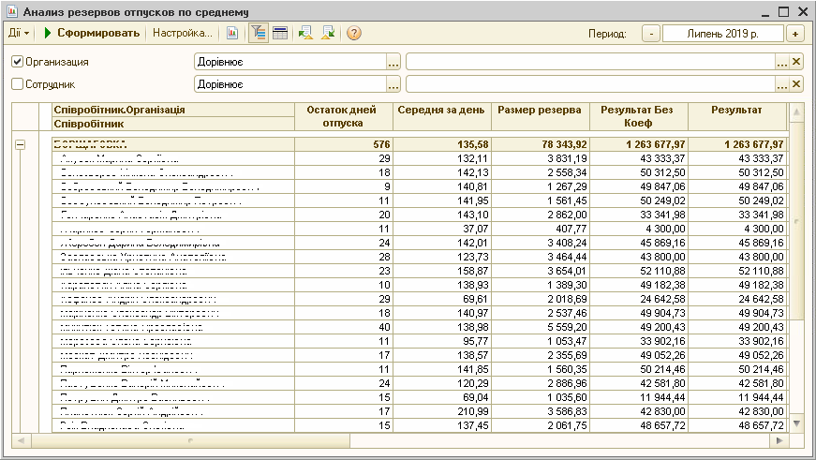Advance period with the plus button
The height and width of the screenshot is (460, 816).
click(x=795, y=34)
